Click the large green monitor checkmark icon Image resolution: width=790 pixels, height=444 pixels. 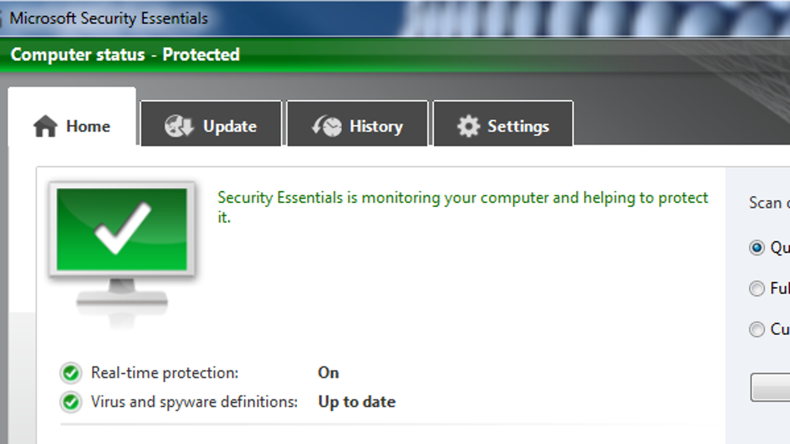pos(122,249)
